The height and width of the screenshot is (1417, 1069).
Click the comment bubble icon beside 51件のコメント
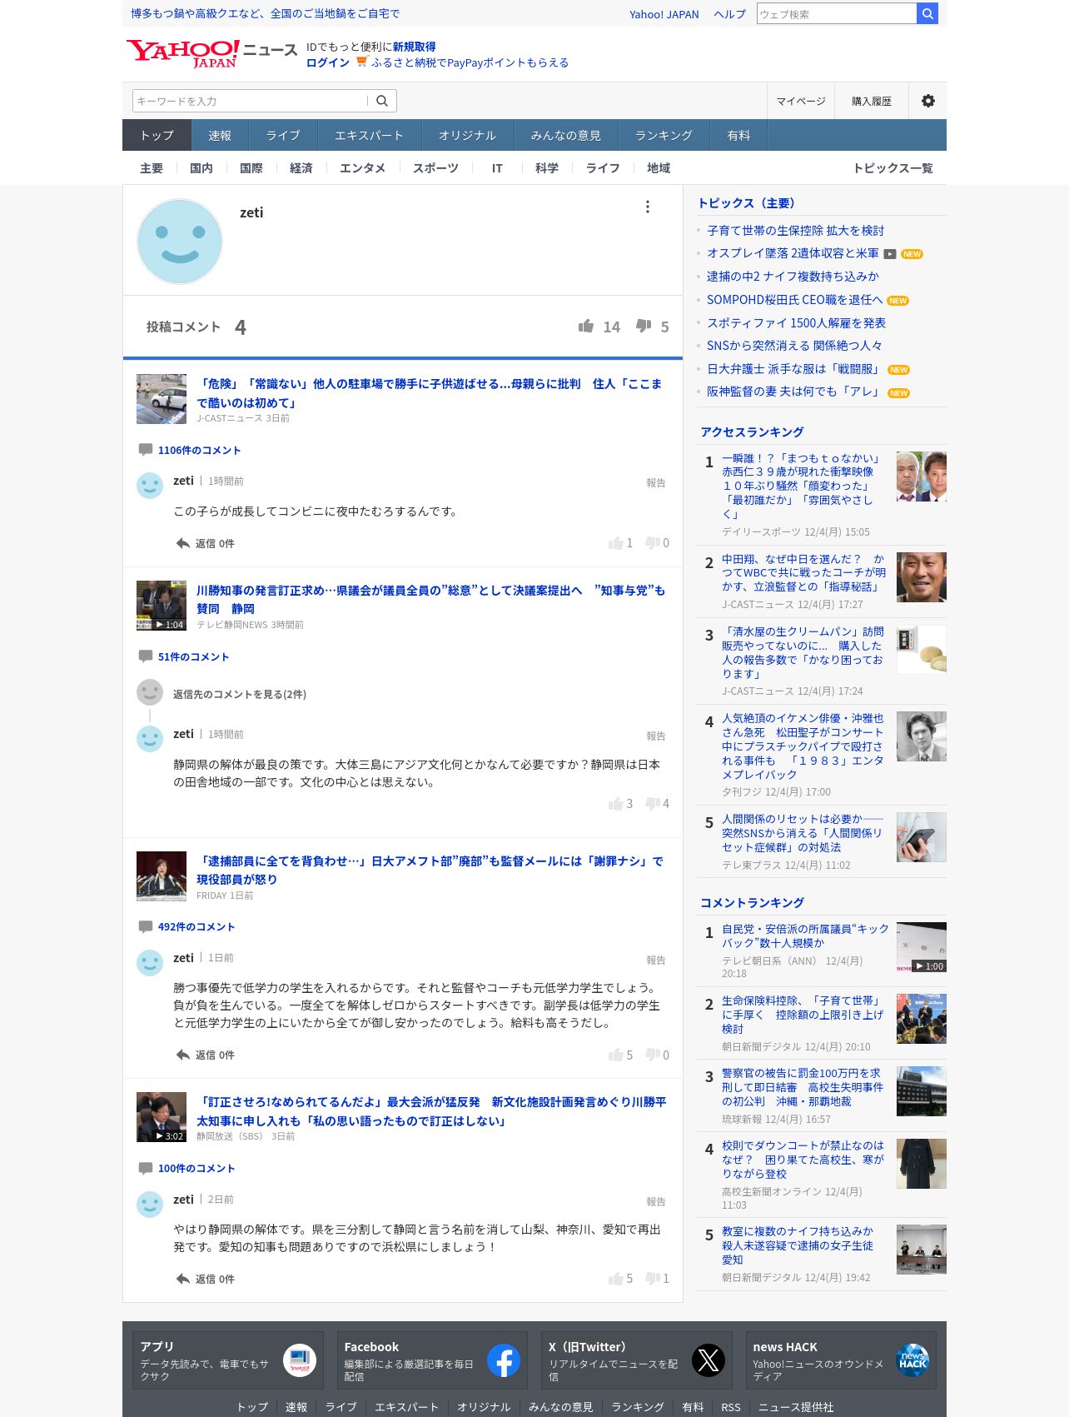tap(146, 656)
